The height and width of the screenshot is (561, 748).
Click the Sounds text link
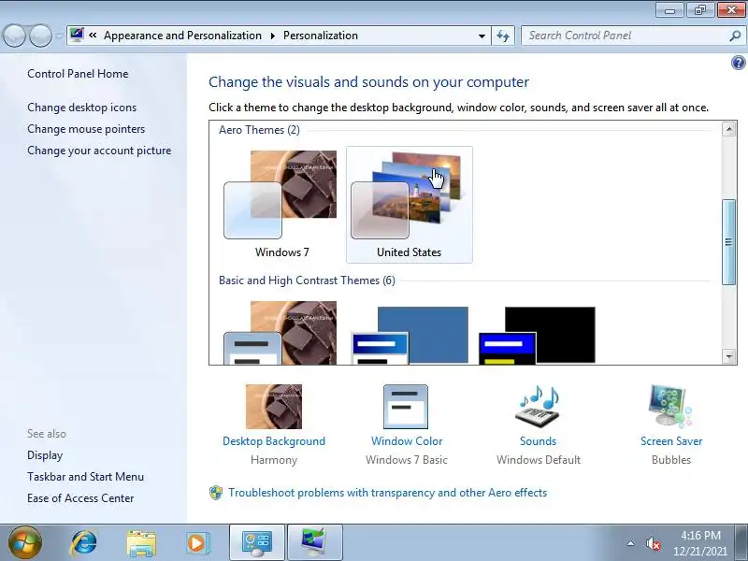(x=539, y=440)
